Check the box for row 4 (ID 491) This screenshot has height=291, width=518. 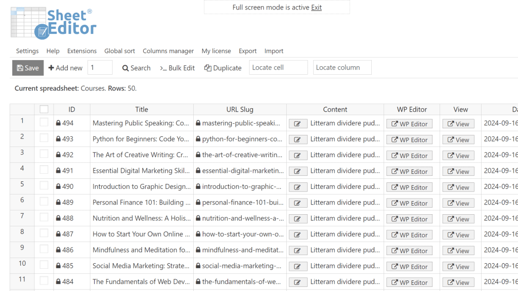pos(44,170)
